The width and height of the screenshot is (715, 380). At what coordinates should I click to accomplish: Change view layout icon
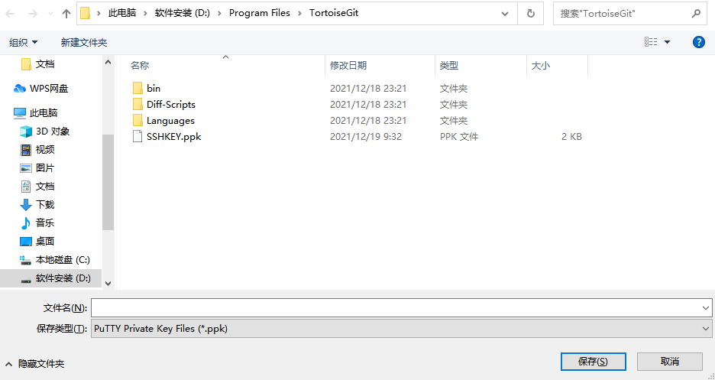coord(651,42)
